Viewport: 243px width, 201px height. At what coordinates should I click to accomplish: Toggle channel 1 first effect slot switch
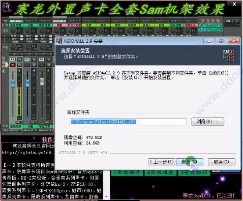[x=21, y=36]
